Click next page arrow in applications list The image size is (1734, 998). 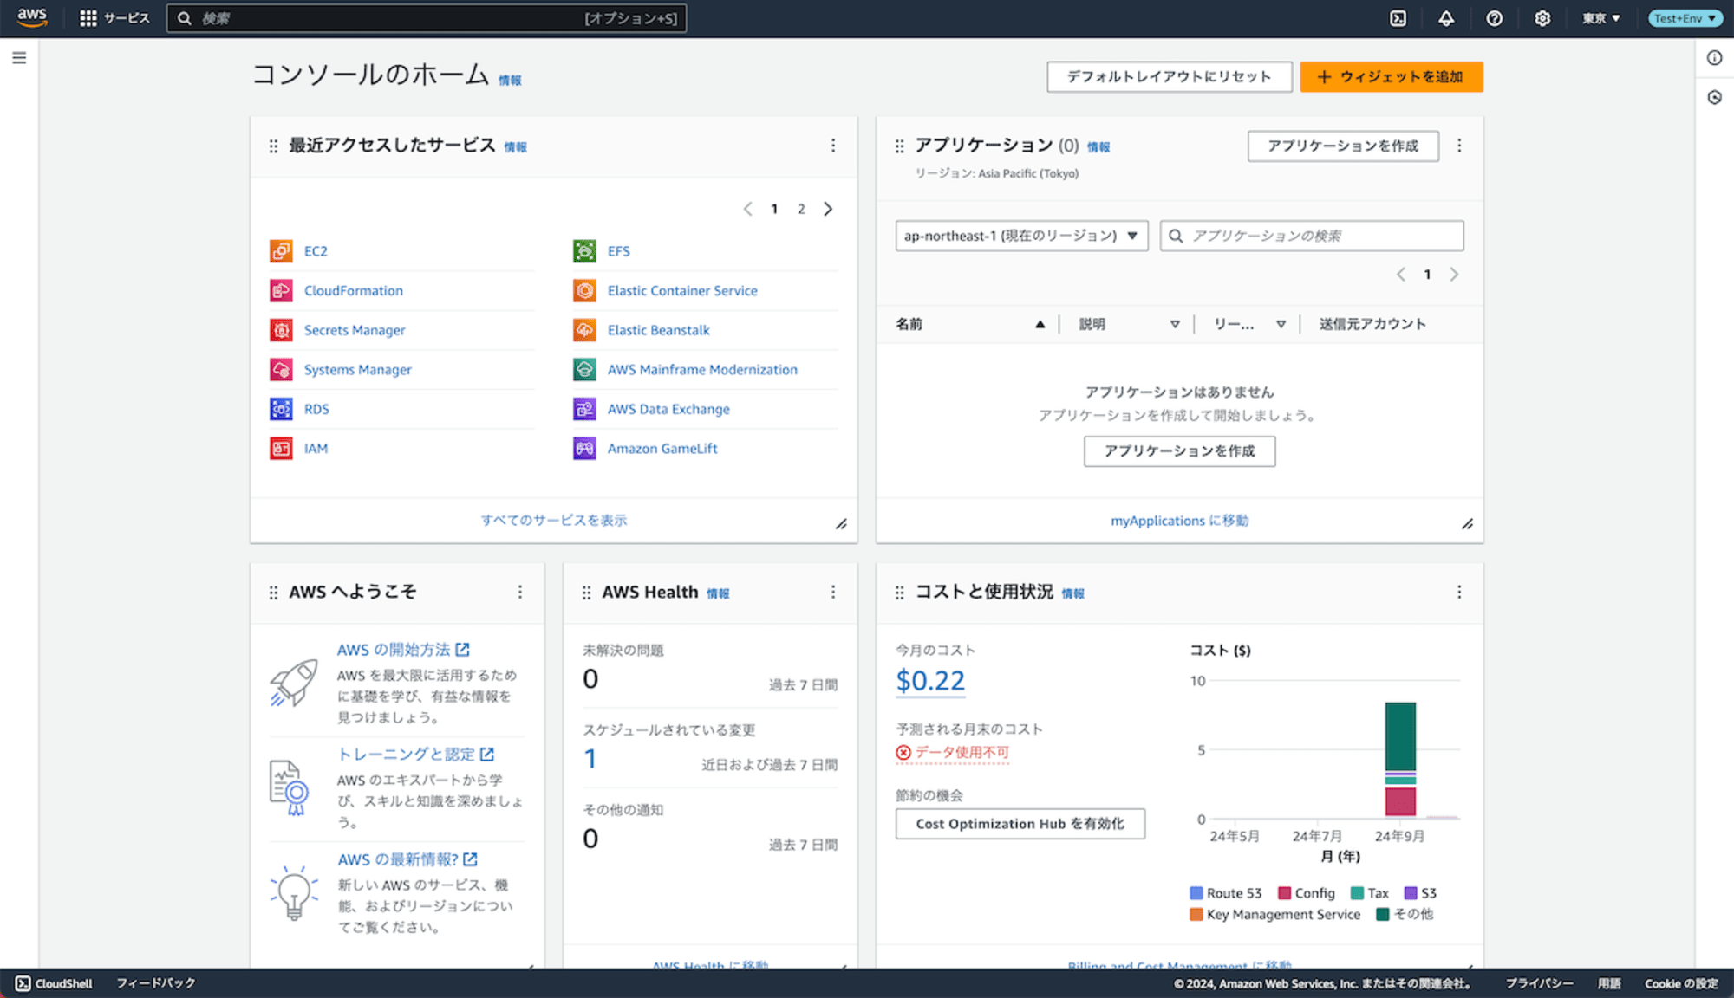pyautogui.click(x=1454, y=275)
